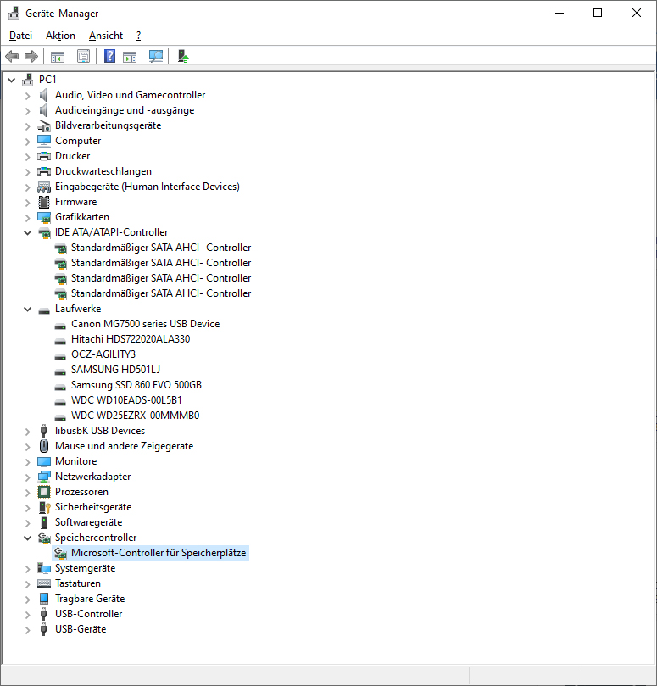
Task: Click the blue Help question mark icon
Action: click(109, 57)
